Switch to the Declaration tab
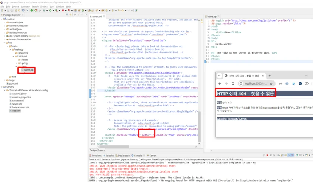Screen dimensions: 313x182 pos(122,156)
